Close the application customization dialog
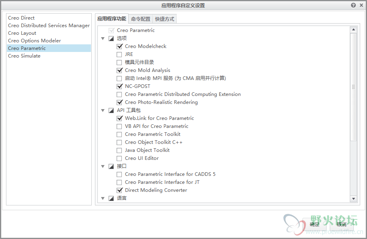 (x=361, y=5)
